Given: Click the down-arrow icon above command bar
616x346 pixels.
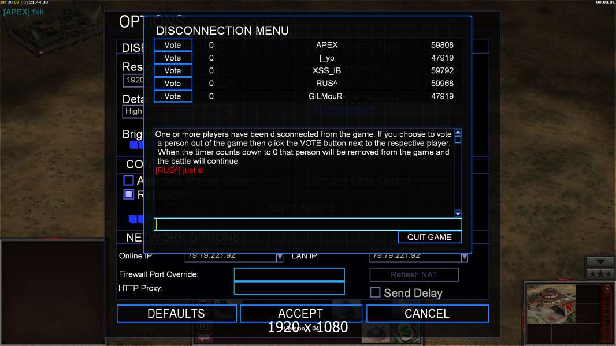Looking at the screenshot, I should pyautogui.click(x=600, y=262).
